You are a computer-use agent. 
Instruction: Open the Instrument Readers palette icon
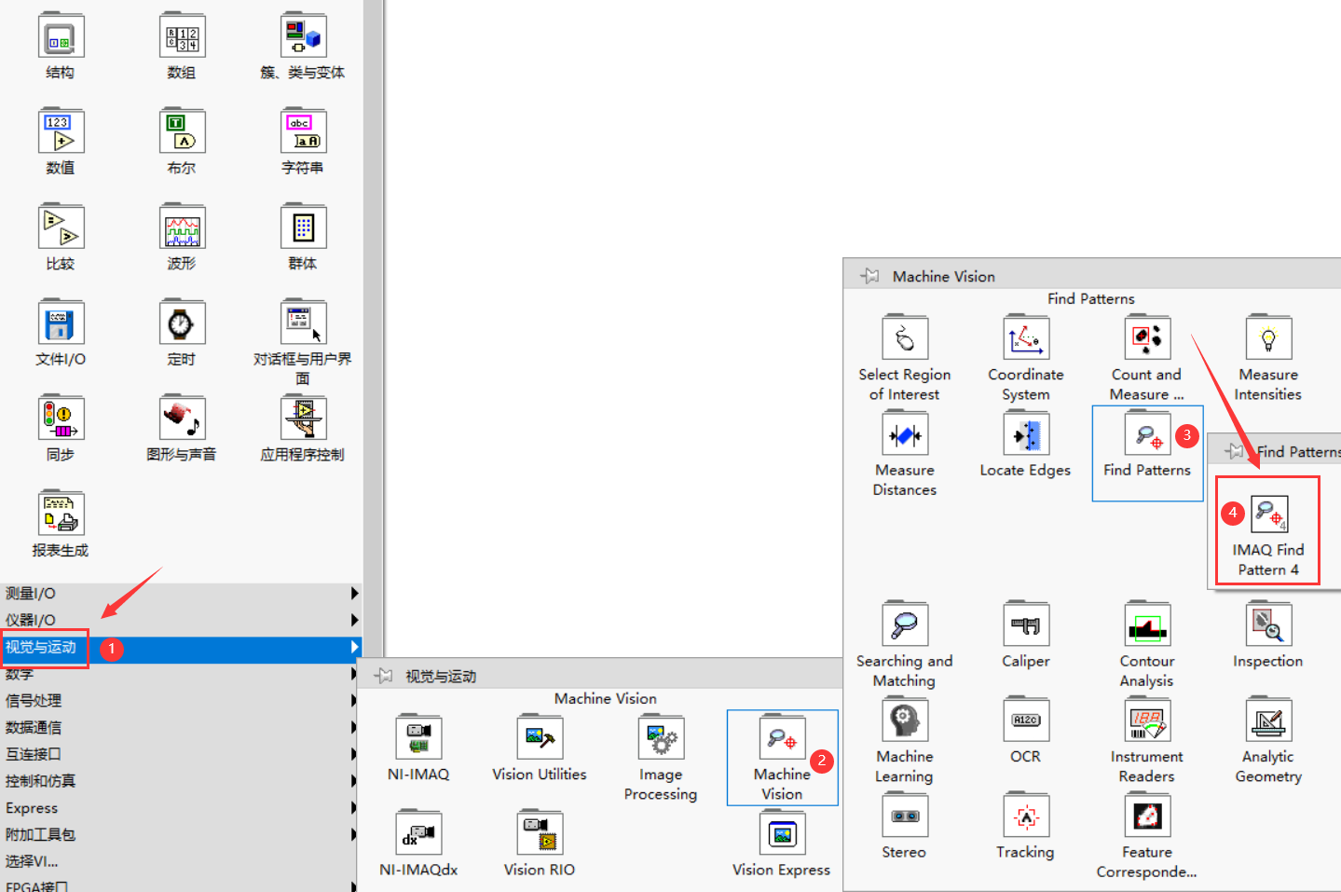point(1147,720)
